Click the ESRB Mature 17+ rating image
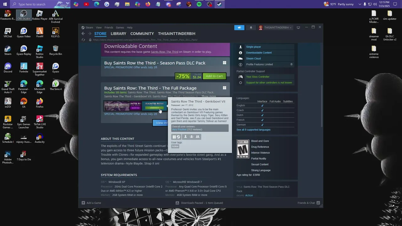The height and width of the screenshot is (226, 402). click(243, 149)
